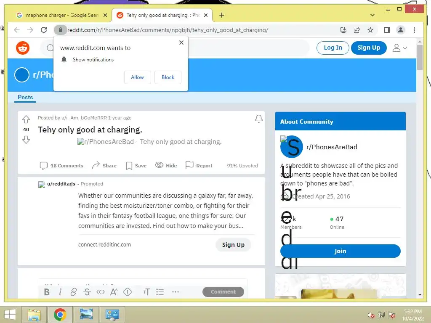Open the user account dropdown menu
Viewport: 431px width, 323px height.
click(x=399, y=48)
